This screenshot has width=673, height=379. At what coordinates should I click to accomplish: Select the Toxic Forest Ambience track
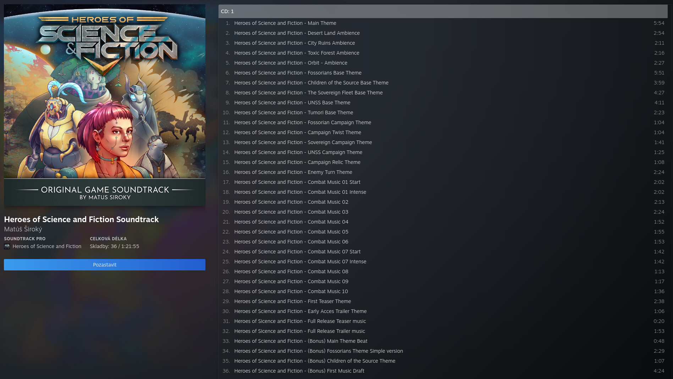click(x=297, y=53)
